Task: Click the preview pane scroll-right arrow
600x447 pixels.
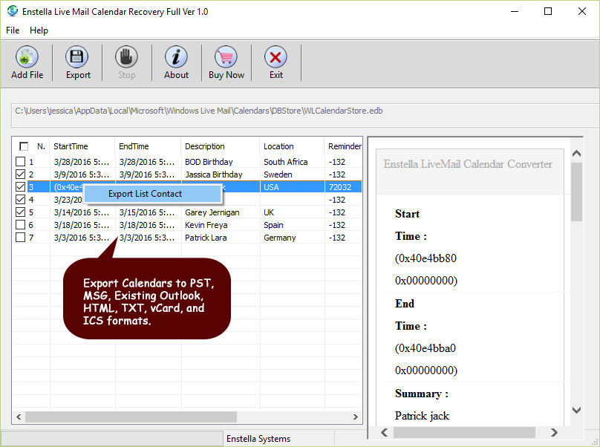Action: pos(554,432)
